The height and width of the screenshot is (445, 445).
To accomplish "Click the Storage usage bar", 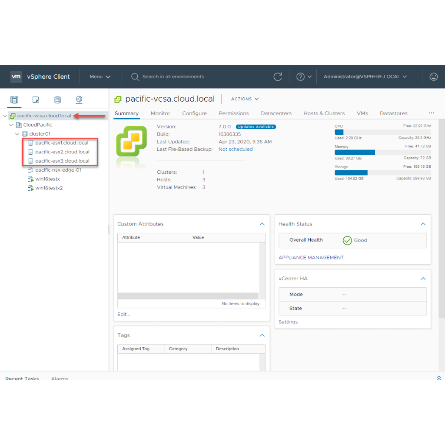I will coord(382,173).
